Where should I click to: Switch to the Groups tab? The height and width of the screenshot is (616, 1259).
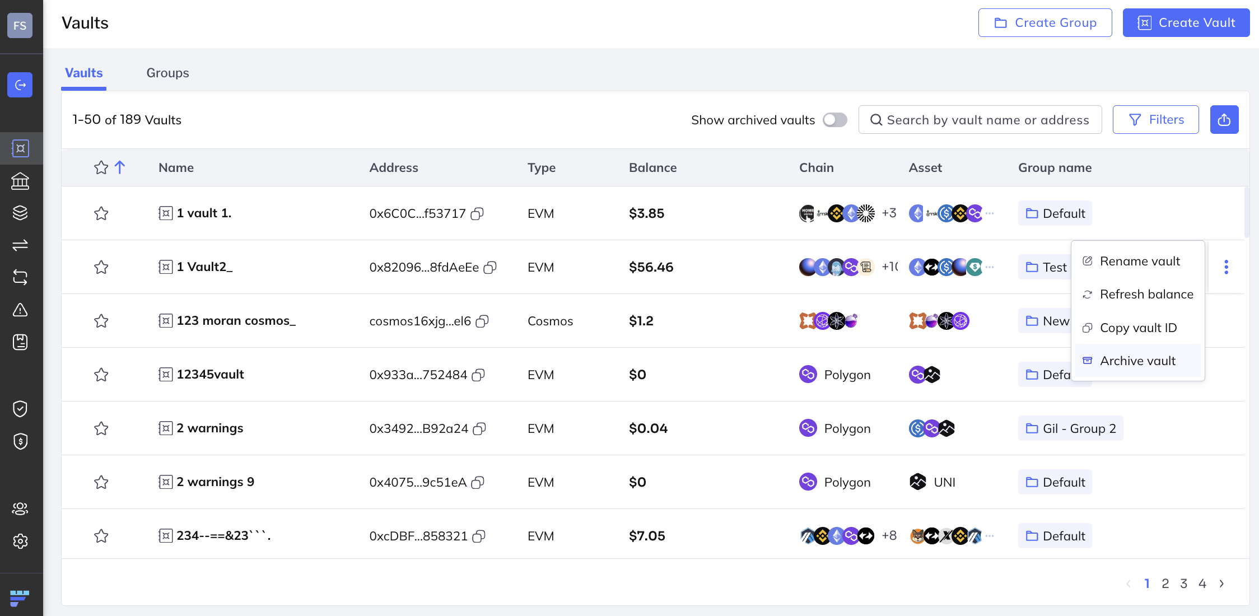click(167, 73)
